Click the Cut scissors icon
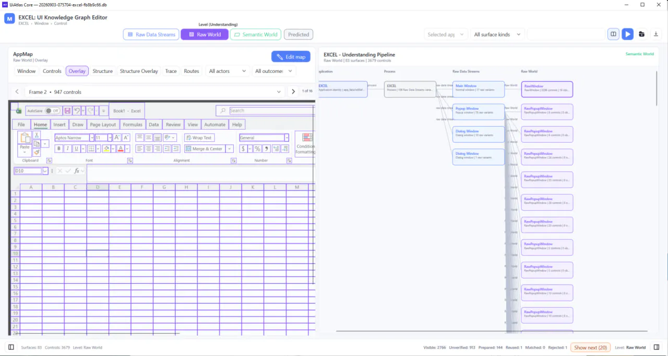The image size is (668, 356). tap(37, 135)
